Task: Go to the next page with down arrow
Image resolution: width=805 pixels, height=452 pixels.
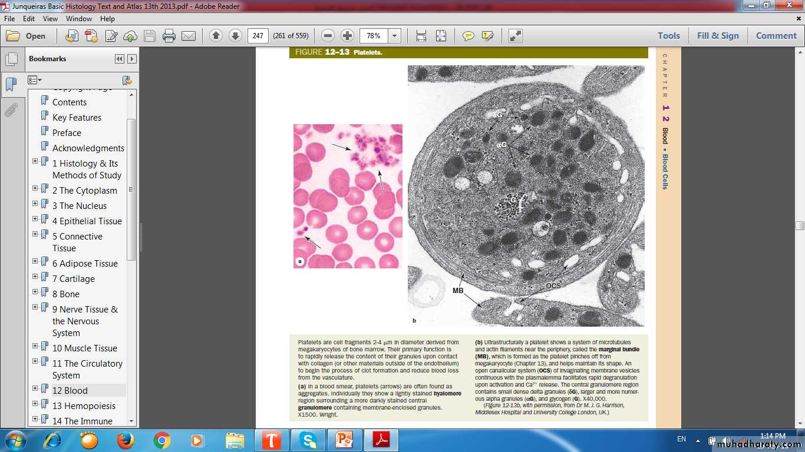Action: click(x=235, y=36)
